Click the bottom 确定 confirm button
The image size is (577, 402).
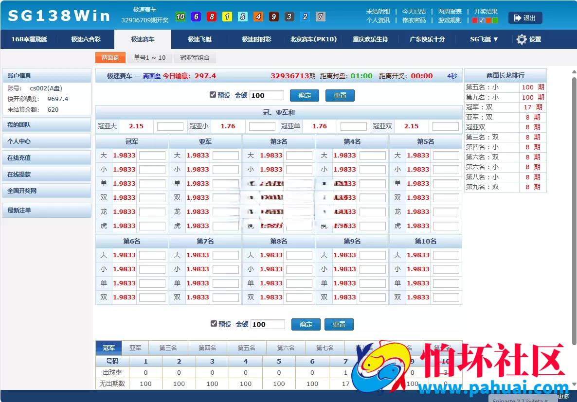(x=306, y=324)
